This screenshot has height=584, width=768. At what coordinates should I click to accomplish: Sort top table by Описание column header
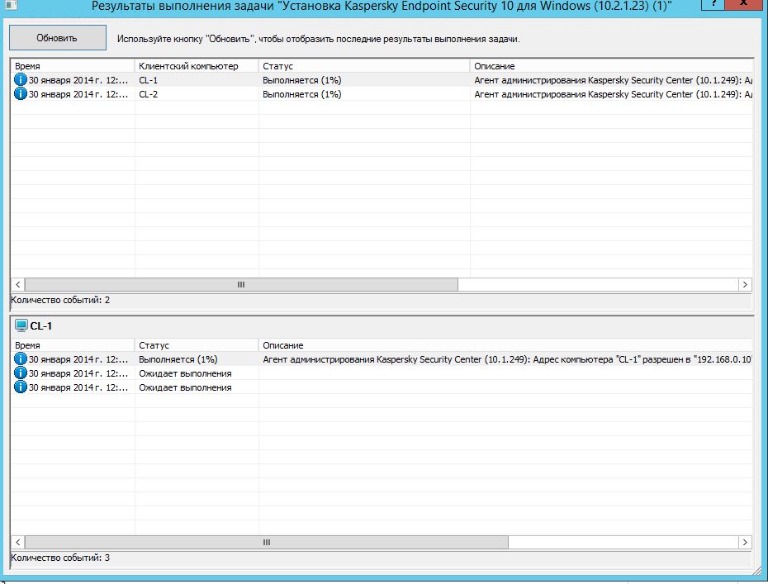611,66
